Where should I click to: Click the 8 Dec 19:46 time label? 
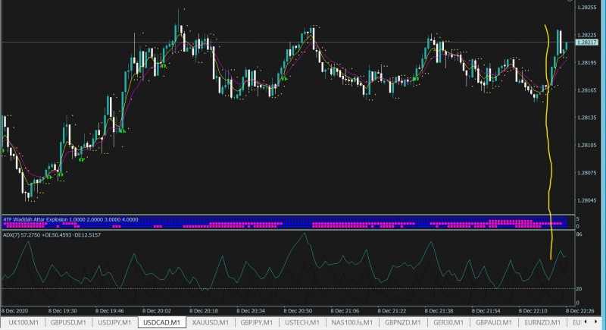pos(110,311)
